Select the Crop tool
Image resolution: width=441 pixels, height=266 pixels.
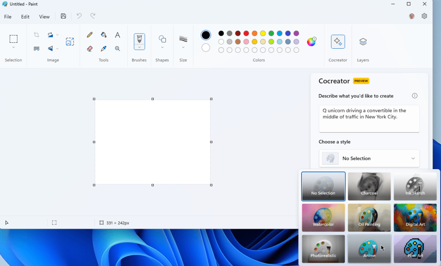(x=36, y=35)
